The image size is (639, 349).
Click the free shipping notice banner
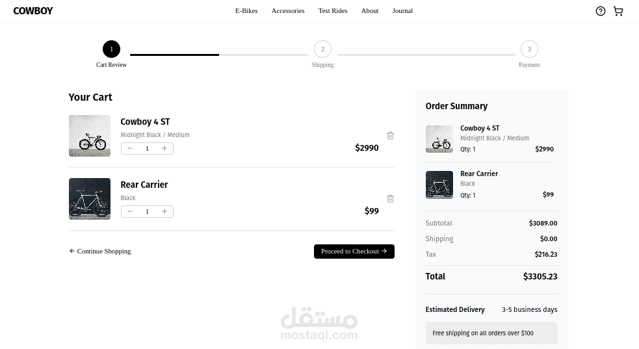point(491,333)
